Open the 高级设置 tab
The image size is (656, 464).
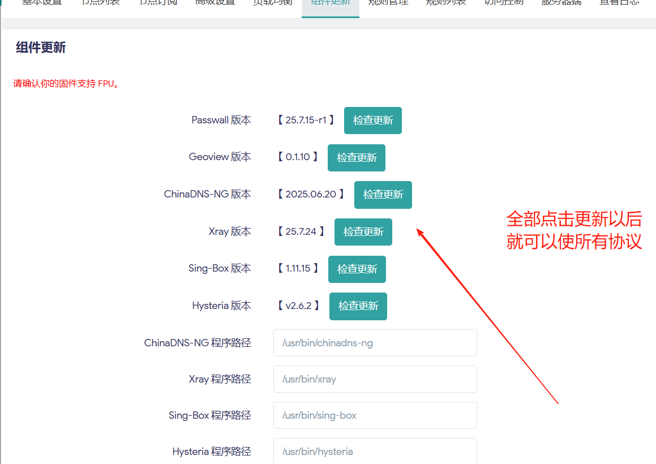[216, 3]
